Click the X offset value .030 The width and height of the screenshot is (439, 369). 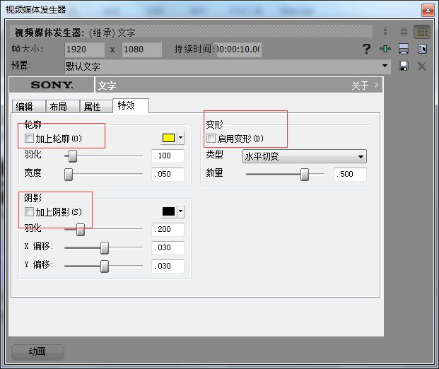coord(168,248)
